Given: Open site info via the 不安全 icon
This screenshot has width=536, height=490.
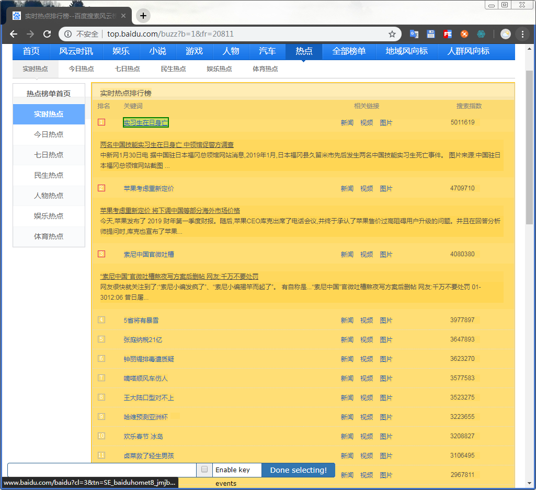Looking at the screenshot, I should pos(68,34).
